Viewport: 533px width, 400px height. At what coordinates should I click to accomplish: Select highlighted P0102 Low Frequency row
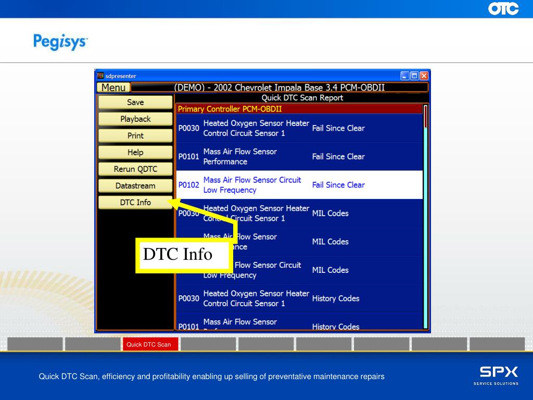[299, 185]
